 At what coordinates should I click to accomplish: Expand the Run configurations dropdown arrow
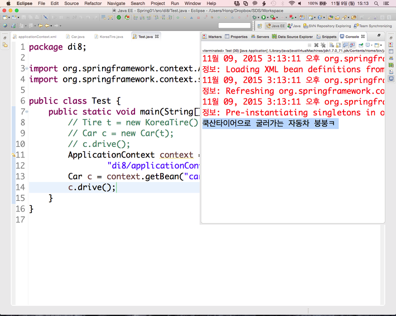(x=268, y=18)
